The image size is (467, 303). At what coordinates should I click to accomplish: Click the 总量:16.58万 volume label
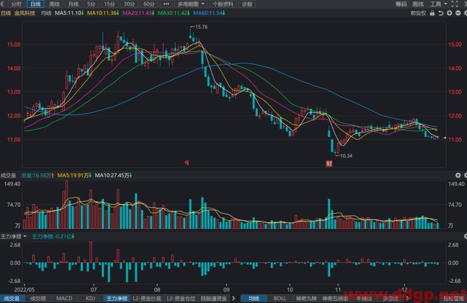[37, 175]
